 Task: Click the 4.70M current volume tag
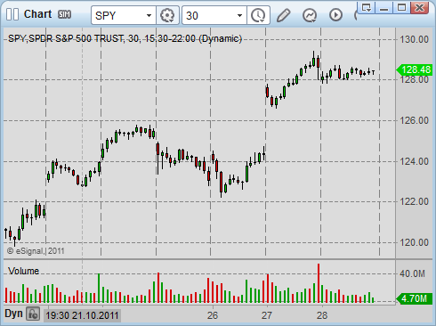coord(414,298)
